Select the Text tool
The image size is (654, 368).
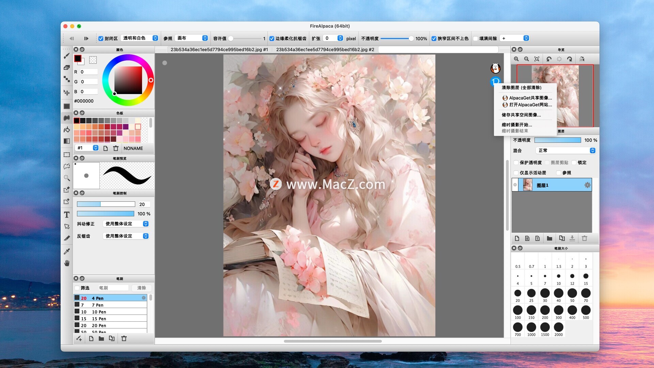click(67, 215)
